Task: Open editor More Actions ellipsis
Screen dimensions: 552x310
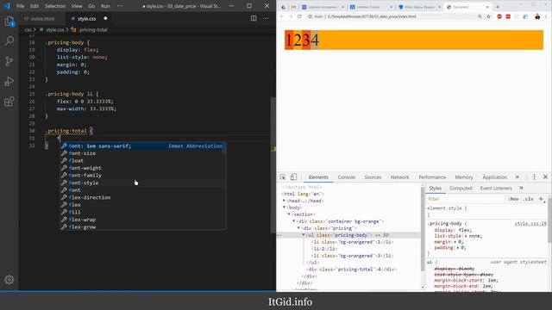Action: (266, 18)
